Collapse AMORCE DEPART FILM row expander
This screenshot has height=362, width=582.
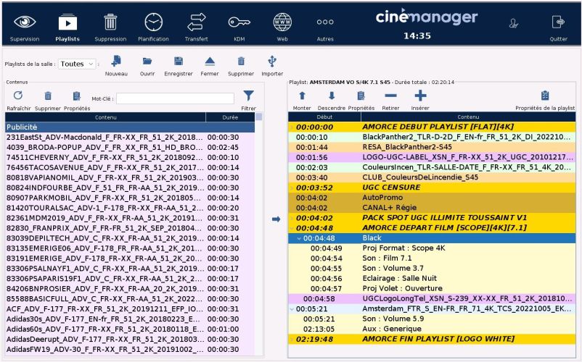[x=292, y=228]
